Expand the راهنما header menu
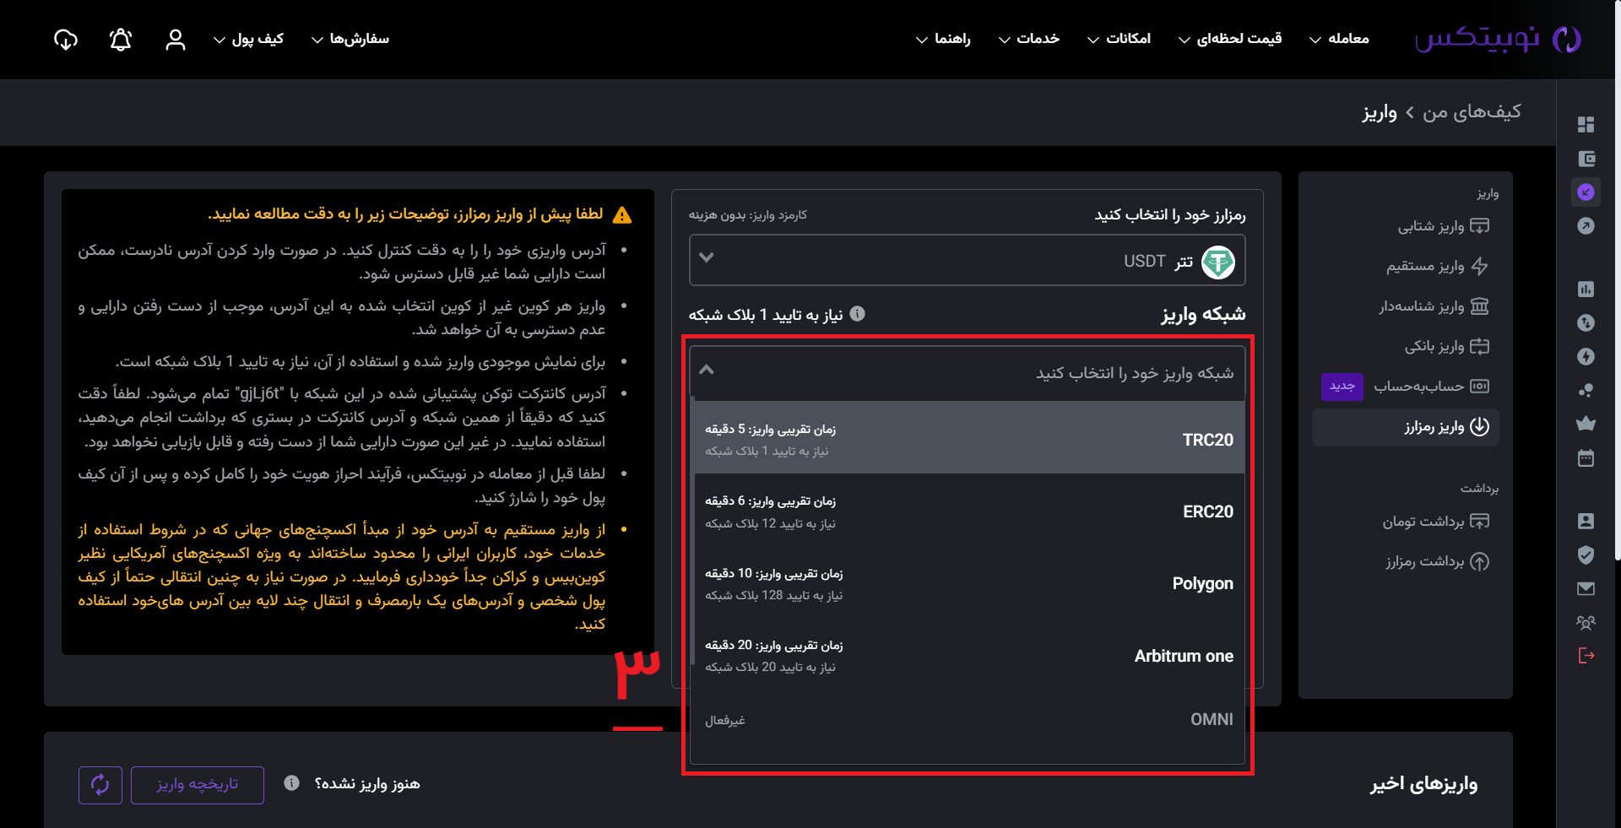 tap(943, 39)
